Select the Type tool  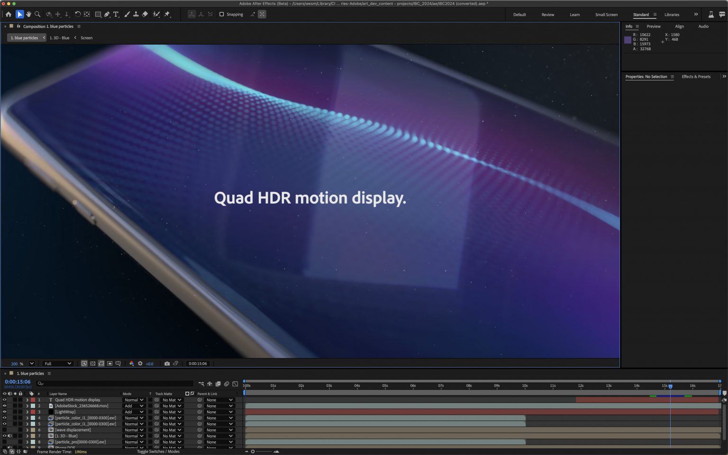coord(116,14)
